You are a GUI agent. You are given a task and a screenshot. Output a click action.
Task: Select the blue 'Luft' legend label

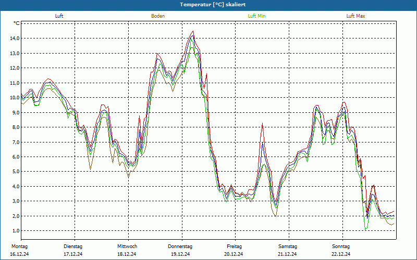(59, 16)
